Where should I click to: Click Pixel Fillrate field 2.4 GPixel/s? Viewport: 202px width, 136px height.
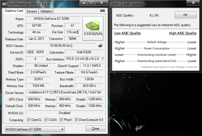click(x=38, y=72)
